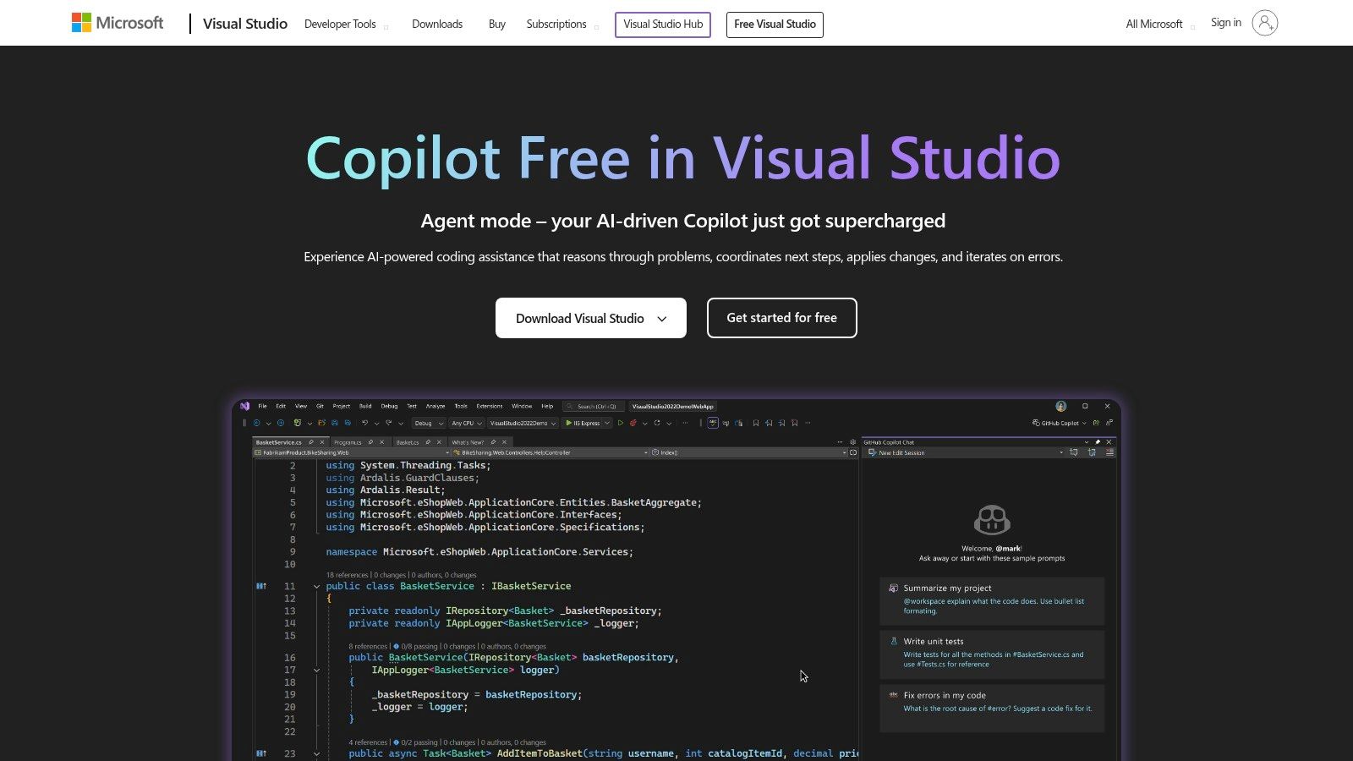Select the Summarize my project sample prompt

tap(992, 599)
